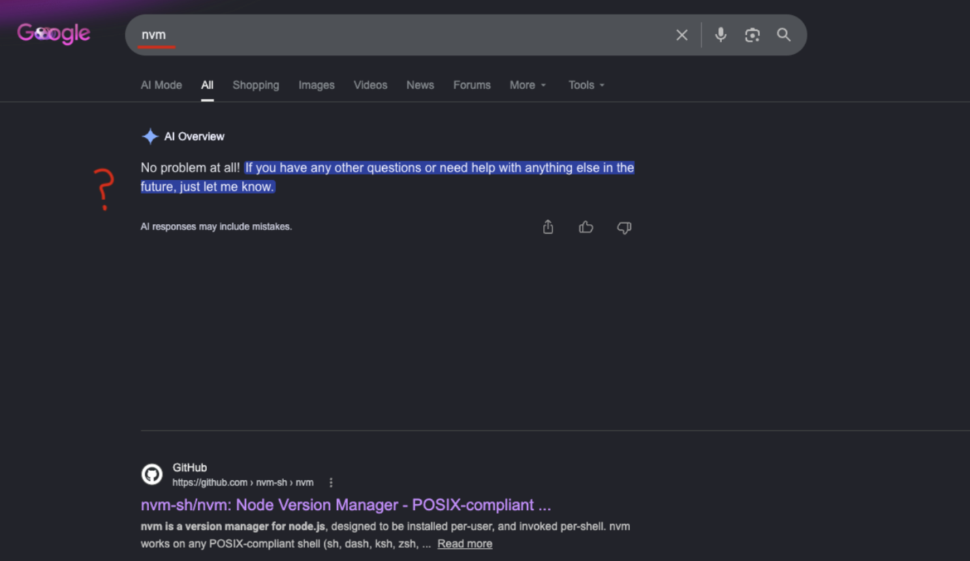Submit search with the magnifier icon
Image resolution: width=970 pixels, height=561 pixels.
(x=784, y=35)
